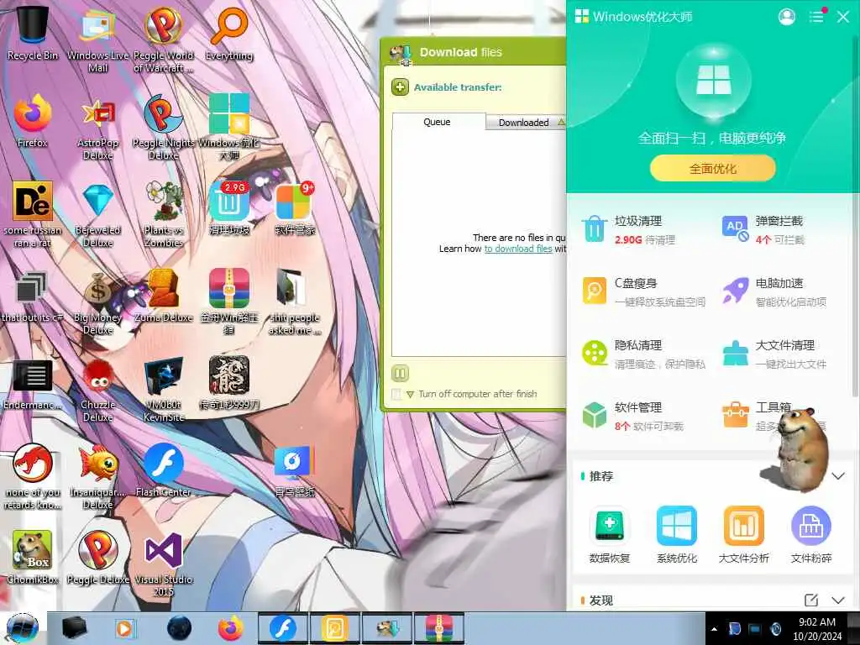Follow the 'to download files' link

(x=517, y=249)
